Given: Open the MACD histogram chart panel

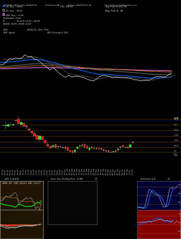Looking at the screenshot, I should click(x=22, y=225).
